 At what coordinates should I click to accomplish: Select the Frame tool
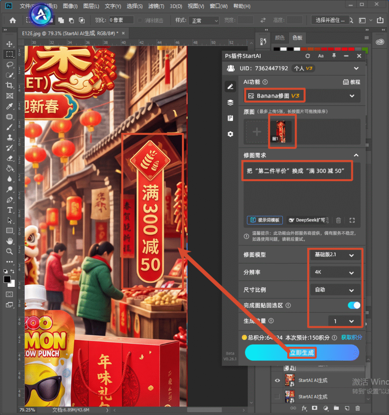[x=10, y=96]
